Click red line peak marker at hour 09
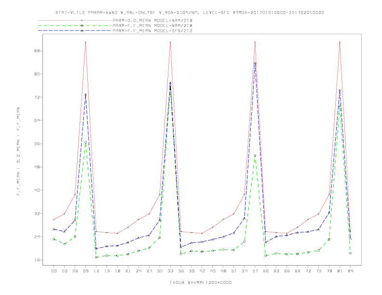The height and width of the screenshot is (295, 382). 85,42
